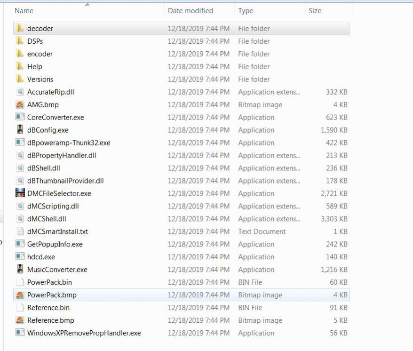Click the sort arrow above Name column

87,4
